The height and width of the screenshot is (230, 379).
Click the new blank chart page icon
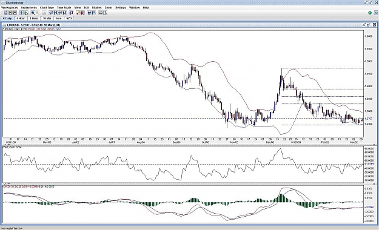coord(6,13)
